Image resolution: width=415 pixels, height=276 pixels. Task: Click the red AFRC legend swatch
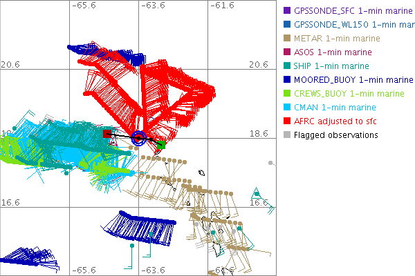click(286, 121)
